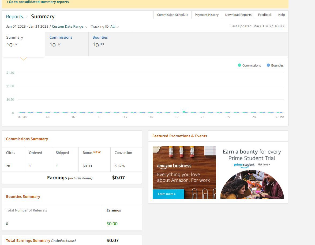The image size is (315, 245).
Task: Click the Earnings (Includes Bonus) label
Action: tap(70, 178)
